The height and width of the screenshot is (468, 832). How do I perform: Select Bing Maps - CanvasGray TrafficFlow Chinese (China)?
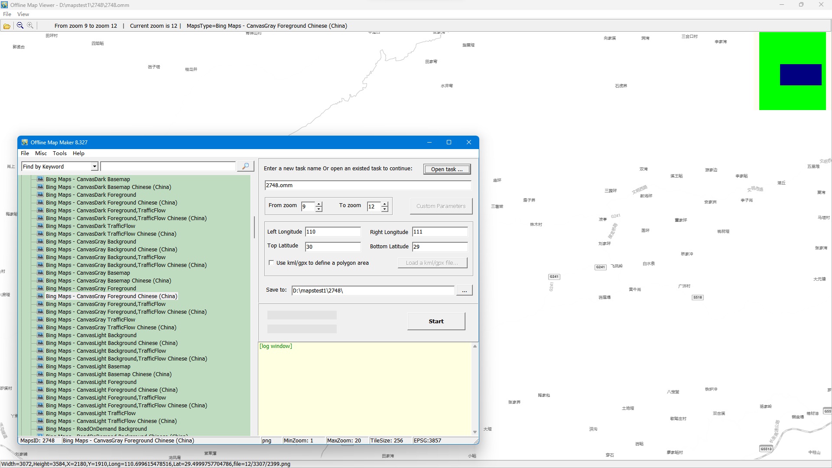(111, 327)
